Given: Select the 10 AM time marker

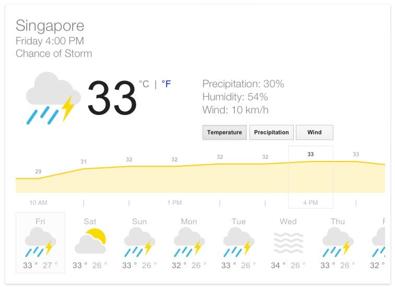Looking at the screenshot, I should pos(38,203).
